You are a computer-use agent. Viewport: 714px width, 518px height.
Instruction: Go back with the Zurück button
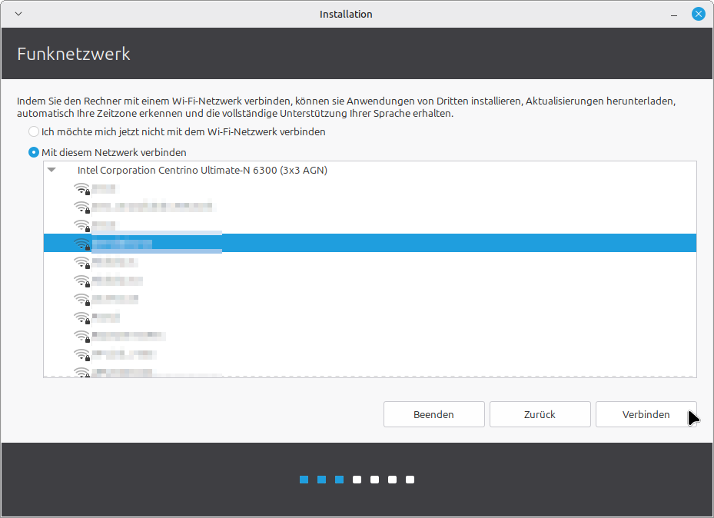point(540,414)
